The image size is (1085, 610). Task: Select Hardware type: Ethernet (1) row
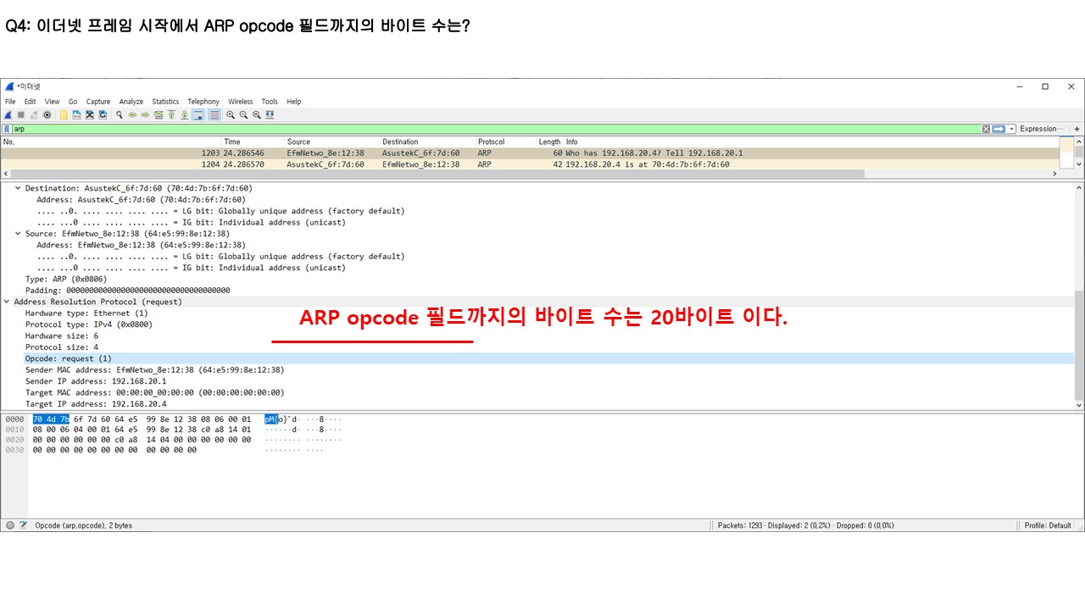click(x=86, y=313)
